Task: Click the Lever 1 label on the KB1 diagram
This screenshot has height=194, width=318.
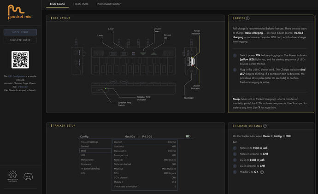Action: point(100,37)
